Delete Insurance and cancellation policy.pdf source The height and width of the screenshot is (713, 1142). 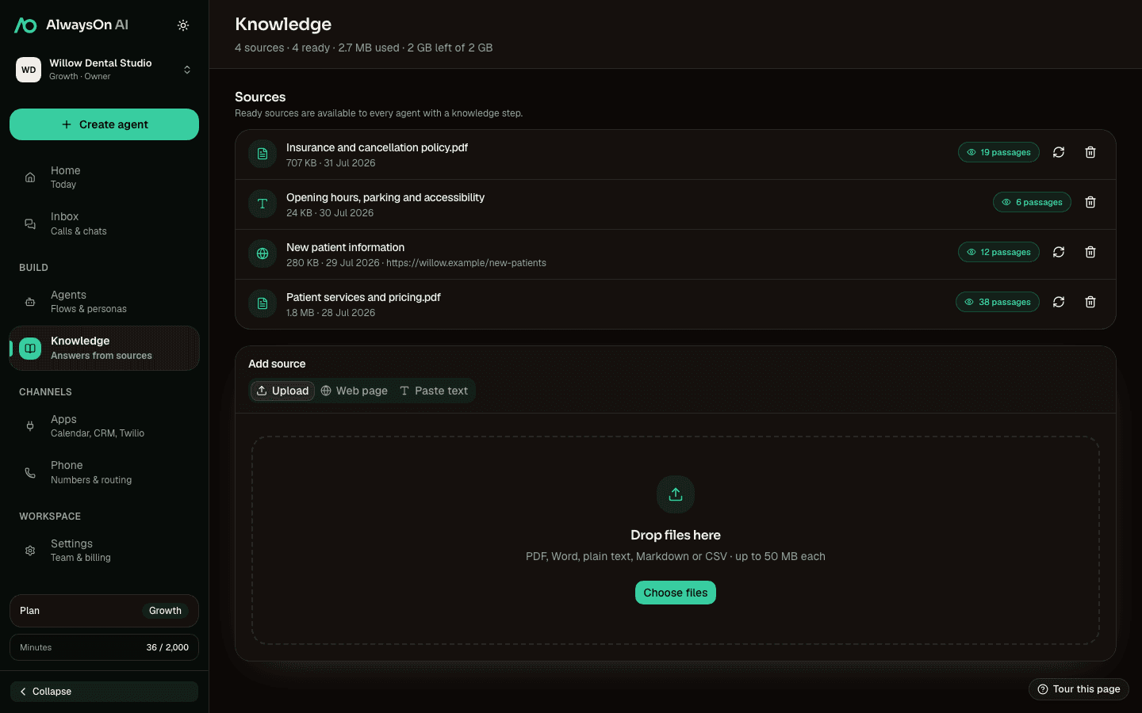(x=1090, y=152)
